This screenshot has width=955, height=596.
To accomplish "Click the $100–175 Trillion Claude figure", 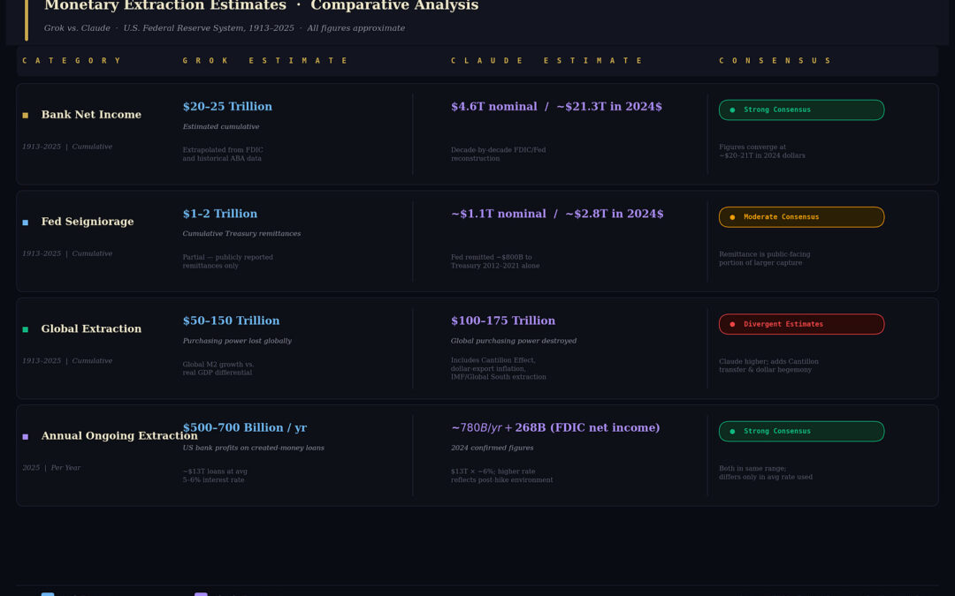I will tap(503, 321).
